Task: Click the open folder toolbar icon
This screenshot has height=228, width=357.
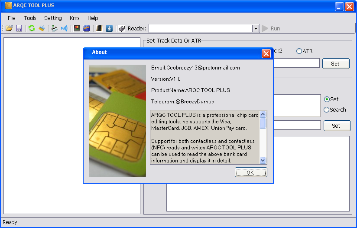Action: 9,28
